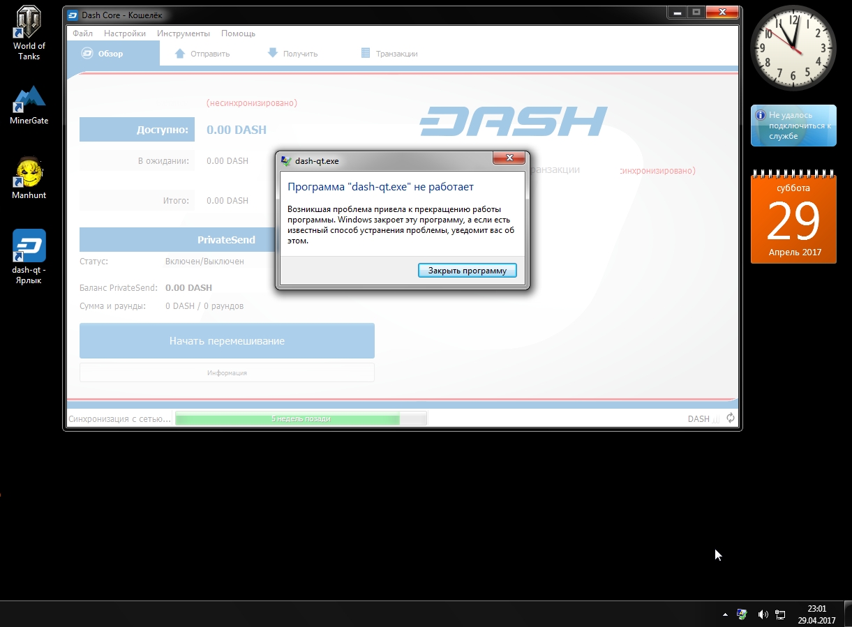Switch to the Транзакции tab
This screenshot has width=852, height=627.
[x=389, y=53]
